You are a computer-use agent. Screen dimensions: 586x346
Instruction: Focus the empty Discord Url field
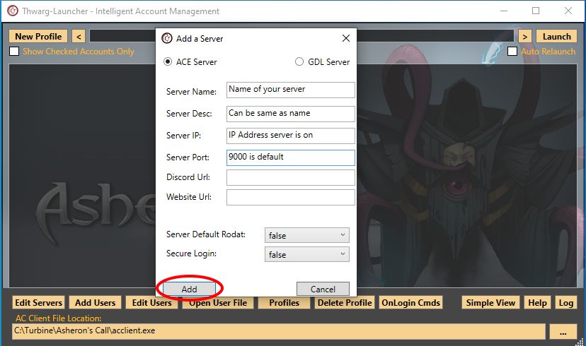point(290,177)
